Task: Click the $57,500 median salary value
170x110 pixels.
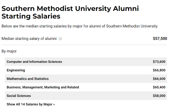Action: point(160,39)
